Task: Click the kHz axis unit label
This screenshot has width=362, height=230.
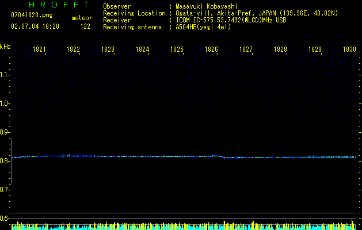Action: [x=5, y=47]
